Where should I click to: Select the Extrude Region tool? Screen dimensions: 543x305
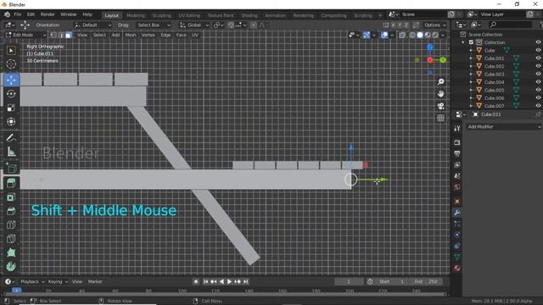(11, 183)
